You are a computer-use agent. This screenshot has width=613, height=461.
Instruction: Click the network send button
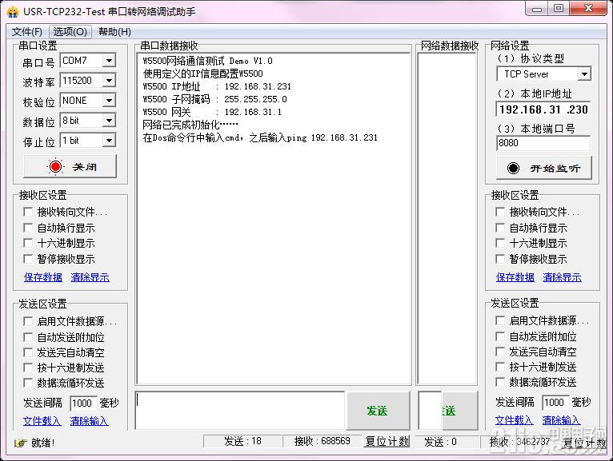pos(459,411)
